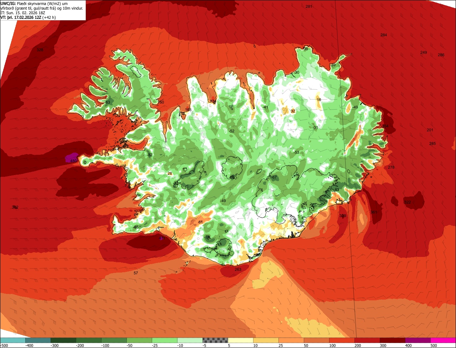This screenshot has height=348, width=456.
Task: Click the '-31' value in northeast Iceland
Action: (x=315, y=127)
